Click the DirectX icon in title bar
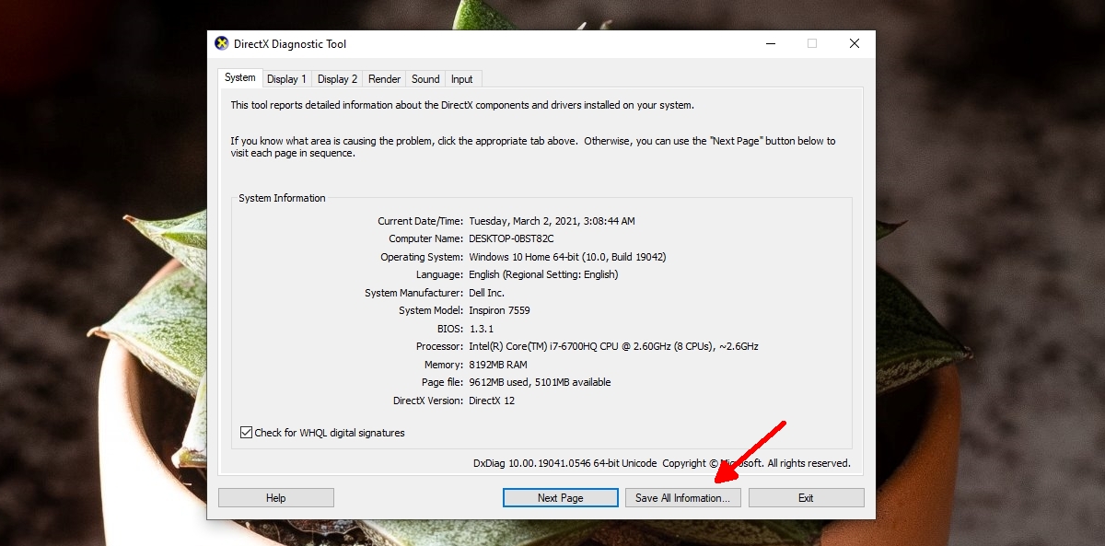 (222, 43)
